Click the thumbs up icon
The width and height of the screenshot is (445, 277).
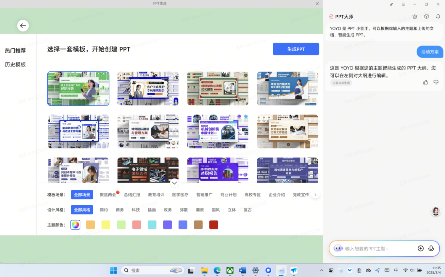point(425,82)
